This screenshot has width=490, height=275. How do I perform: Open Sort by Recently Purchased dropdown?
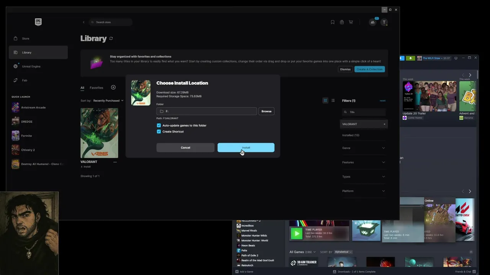[x=108, y=100]
